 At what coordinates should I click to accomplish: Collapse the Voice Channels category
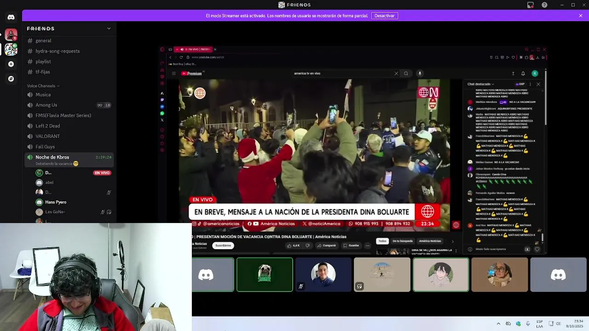[43, 86]
